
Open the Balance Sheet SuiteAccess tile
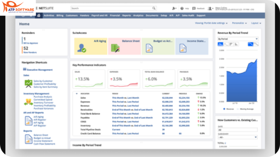tap(124, 46)
